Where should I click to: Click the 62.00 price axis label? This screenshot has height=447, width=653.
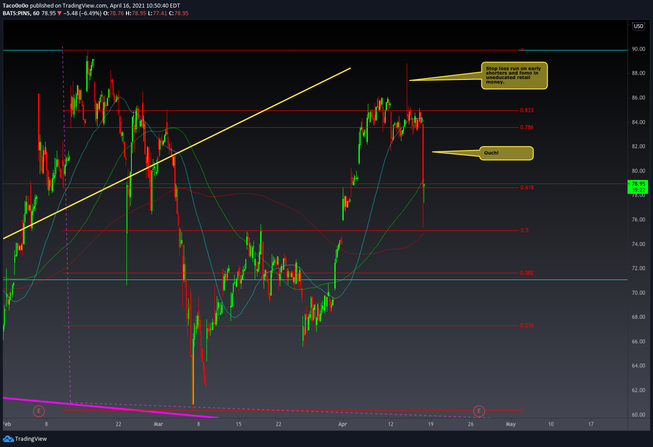point(638,390)
